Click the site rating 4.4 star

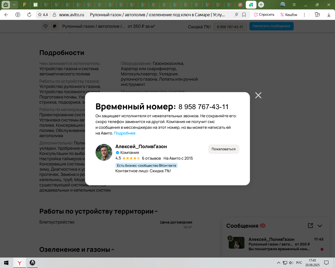click(x=43, y=15)
